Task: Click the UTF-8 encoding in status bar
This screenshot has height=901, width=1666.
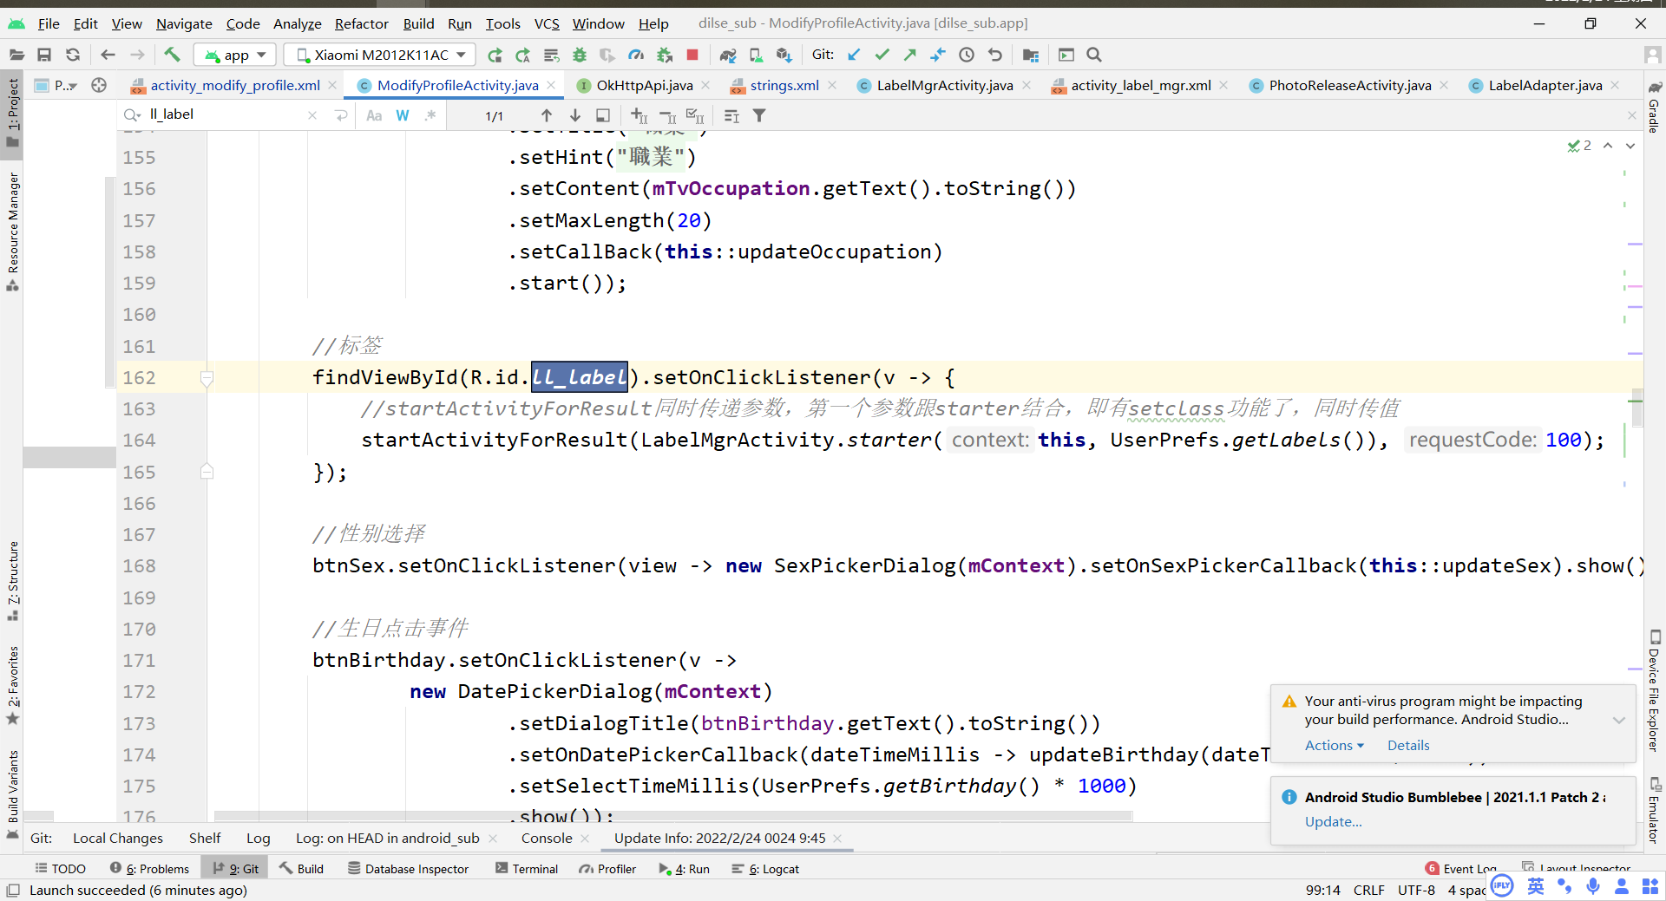Action: click(1416, 890)
